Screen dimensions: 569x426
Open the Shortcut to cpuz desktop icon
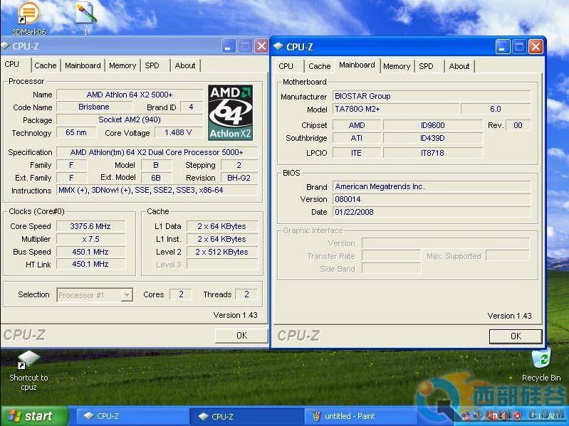point(28,371)
